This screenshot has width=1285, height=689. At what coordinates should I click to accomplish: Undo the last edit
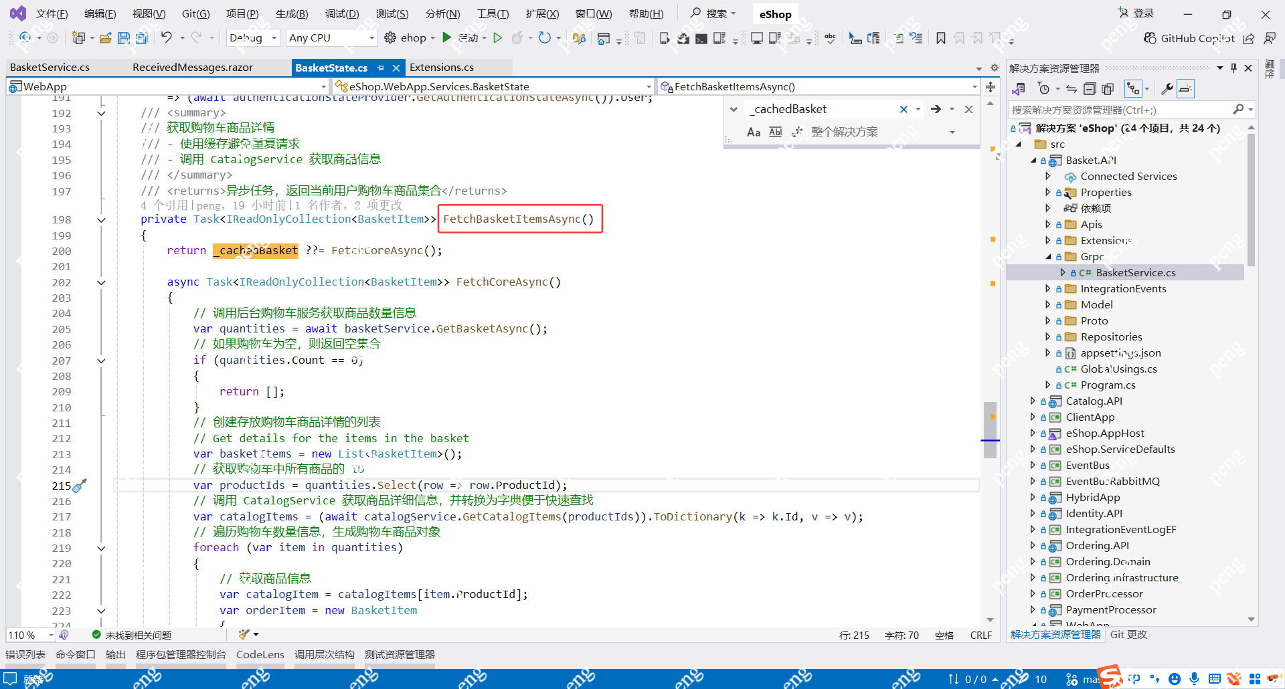[x=168, y=37]
